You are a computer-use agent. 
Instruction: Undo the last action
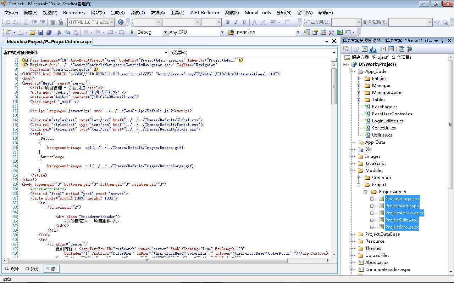[x=85, y=32]
